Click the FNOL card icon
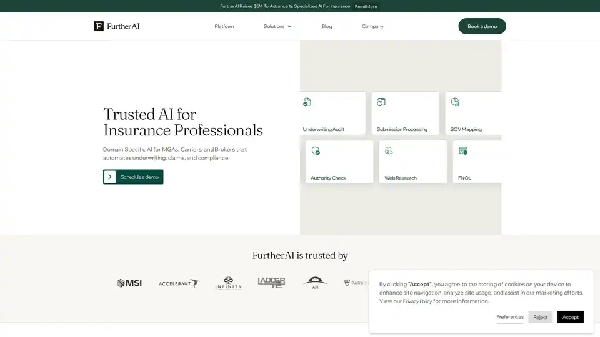The image size is (600, 337). [463, 150]
